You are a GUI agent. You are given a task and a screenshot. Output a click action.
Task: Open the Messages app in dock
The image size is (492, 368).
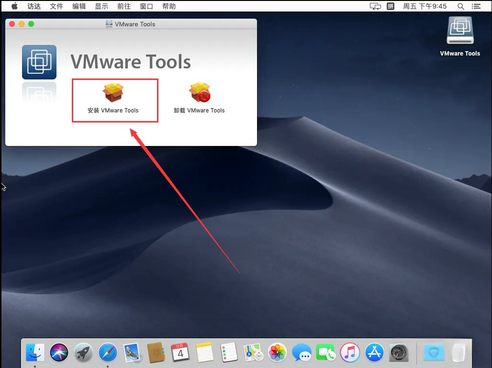302,352
